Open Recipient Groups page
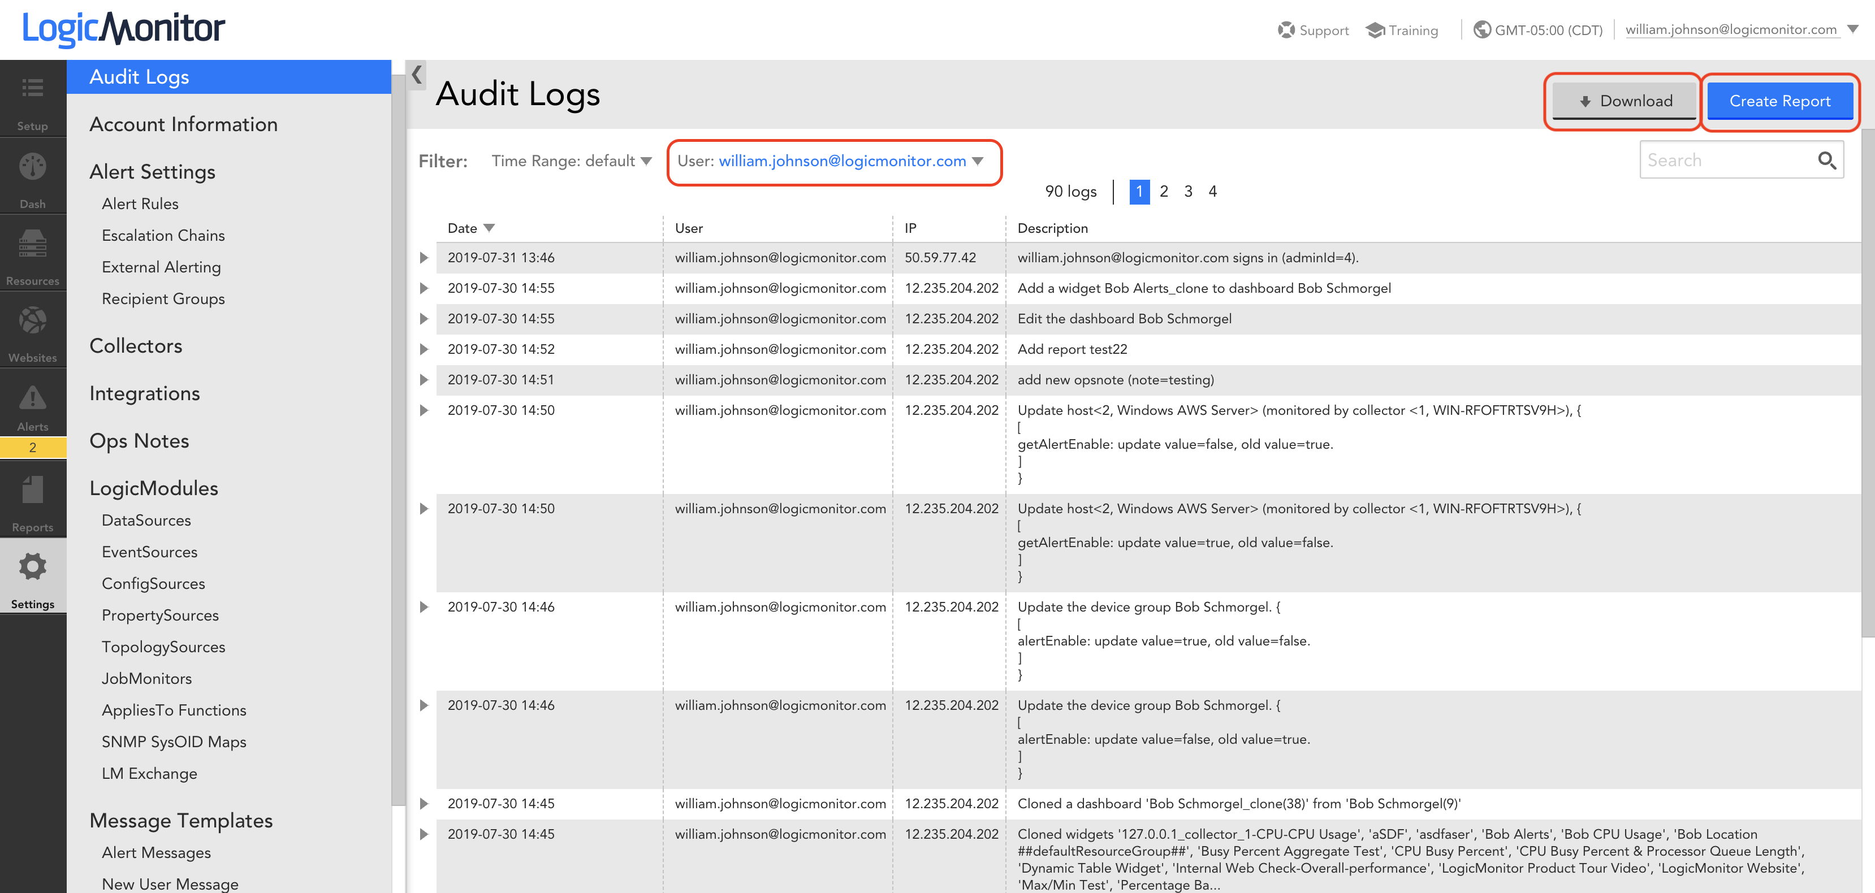The width and height of the screenshot is (1875, 893). click(163, 298)
